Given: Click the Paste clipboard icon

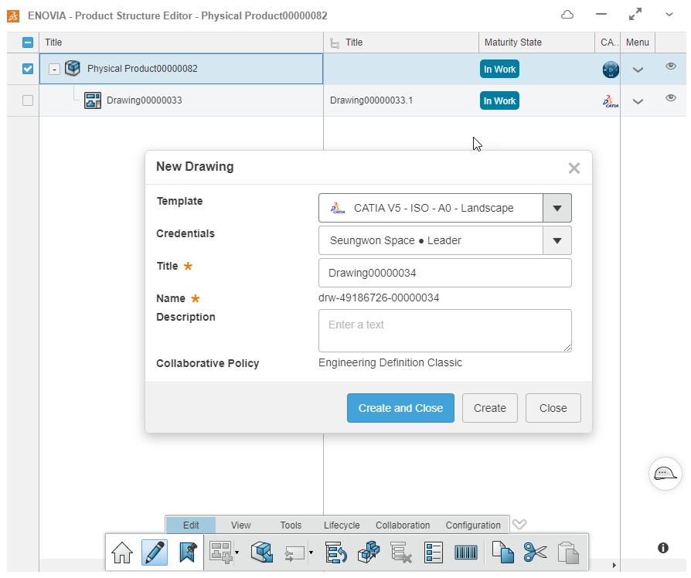Looking at the screenshot, I should 568,552.
